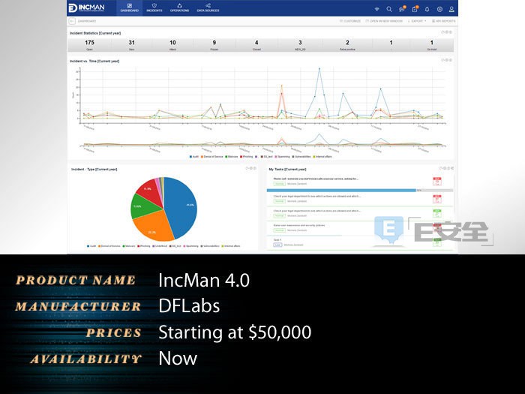Viewport: 525px width, 394px height.
Task: Click the blue task progress bar
Action: coord(341,191)
